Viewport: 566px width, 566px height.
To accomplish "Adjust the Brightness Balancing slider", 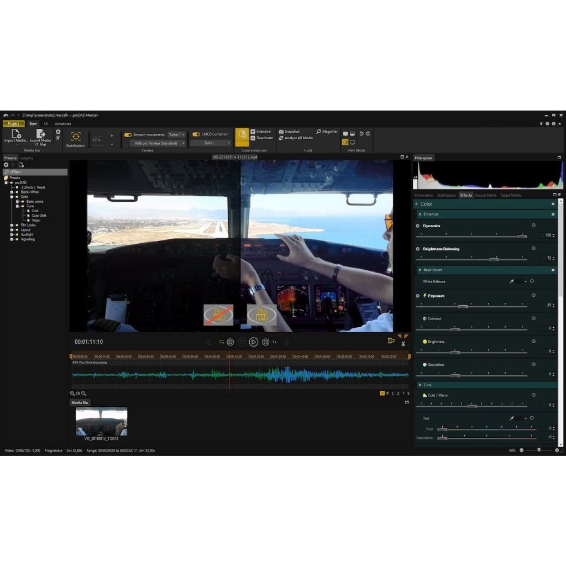I will click(493, 259).
